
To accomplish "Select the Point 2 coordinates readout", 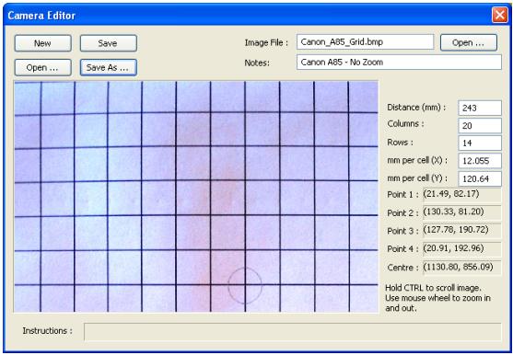I will (462, 212).
